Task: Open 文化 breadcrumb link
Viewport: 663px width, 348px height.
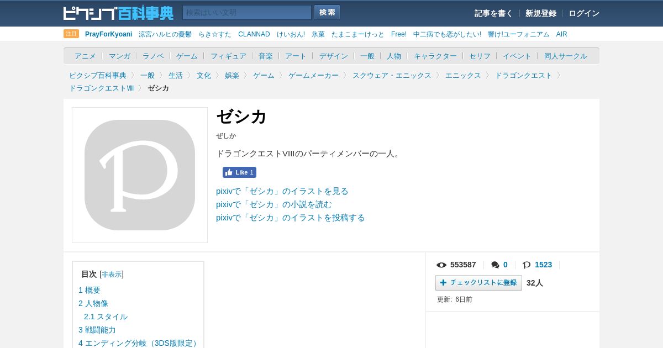Action: tap(204, 75)
